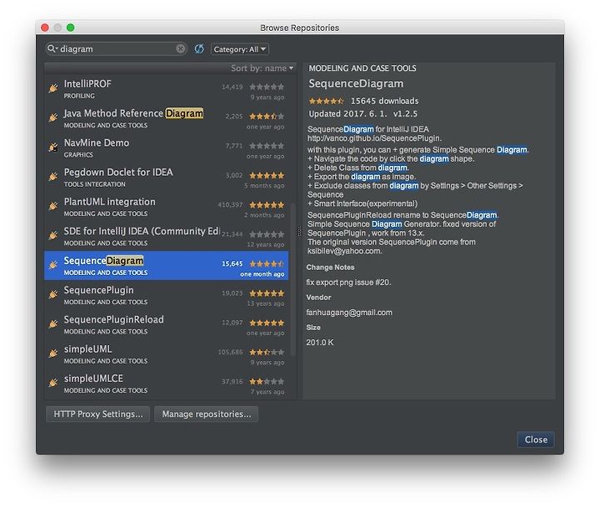The width and height of the screenshot is (600, 506).
Task: Click the red window close button
Action: coord(45,28)
